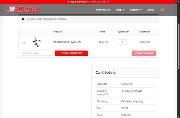This screenshot has width=180, height=118.
Task: Expand the Shop dropdown menu
Action: point(120,10)
